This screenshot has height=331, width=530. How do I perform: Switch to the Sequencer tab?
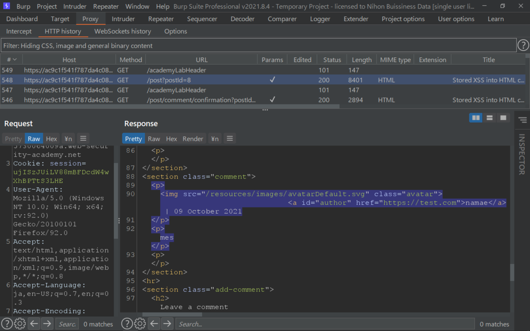202,19
